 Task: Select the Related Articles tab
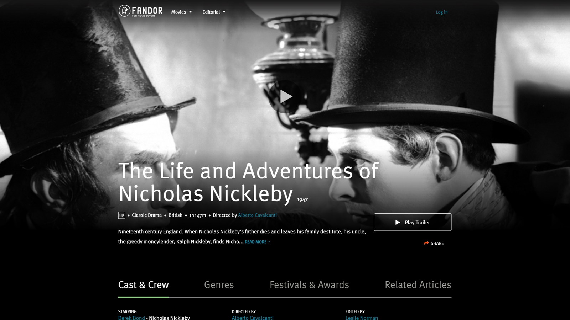click(418, 285)
